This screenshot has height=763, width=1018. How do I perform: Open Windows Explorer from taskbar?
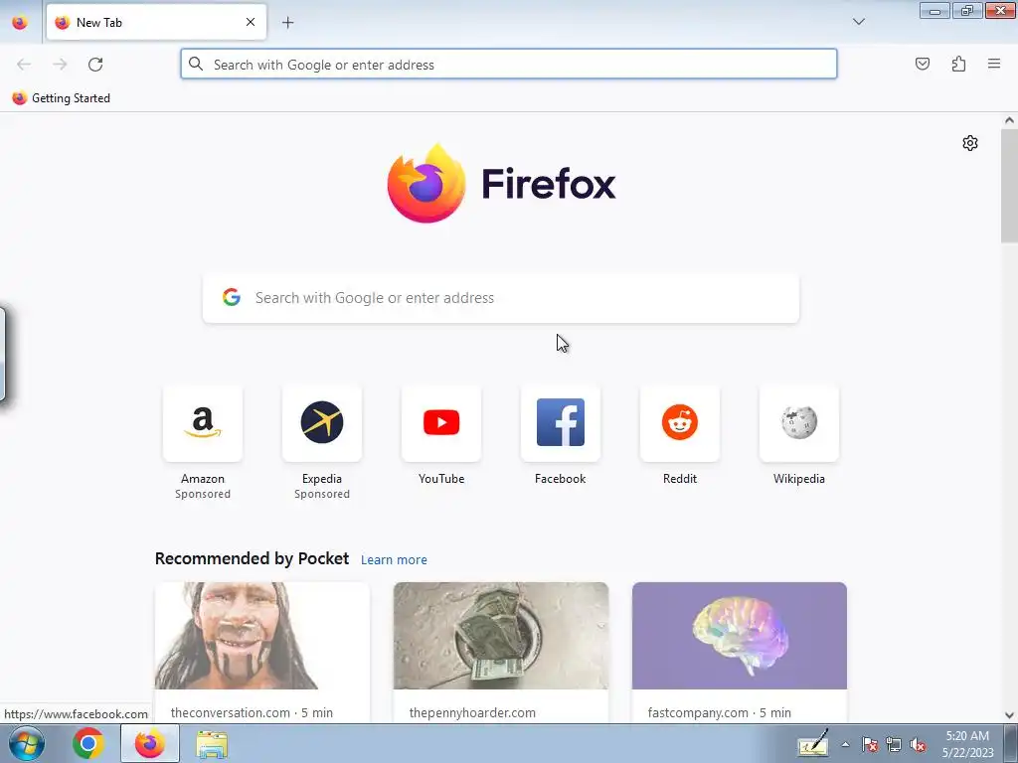(x=212, y=744)
